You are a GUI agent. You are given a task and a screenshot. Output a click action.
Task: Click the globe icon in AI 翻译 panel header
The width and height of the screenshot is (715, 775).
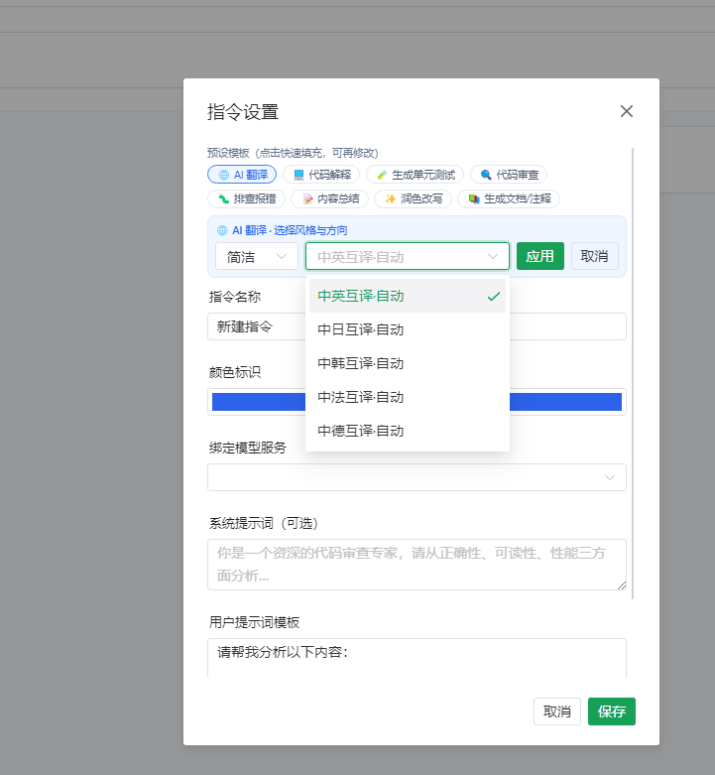pos(222,230)
